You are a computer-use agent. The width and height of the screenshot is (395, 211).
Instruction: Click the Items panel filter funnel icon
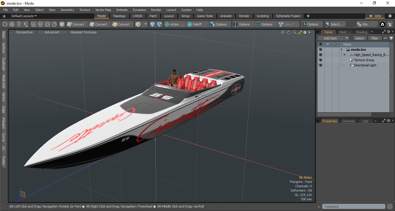point(391,38)
